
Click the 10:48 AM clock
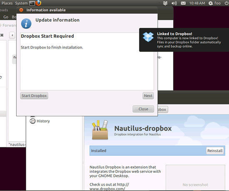(197, 3)
